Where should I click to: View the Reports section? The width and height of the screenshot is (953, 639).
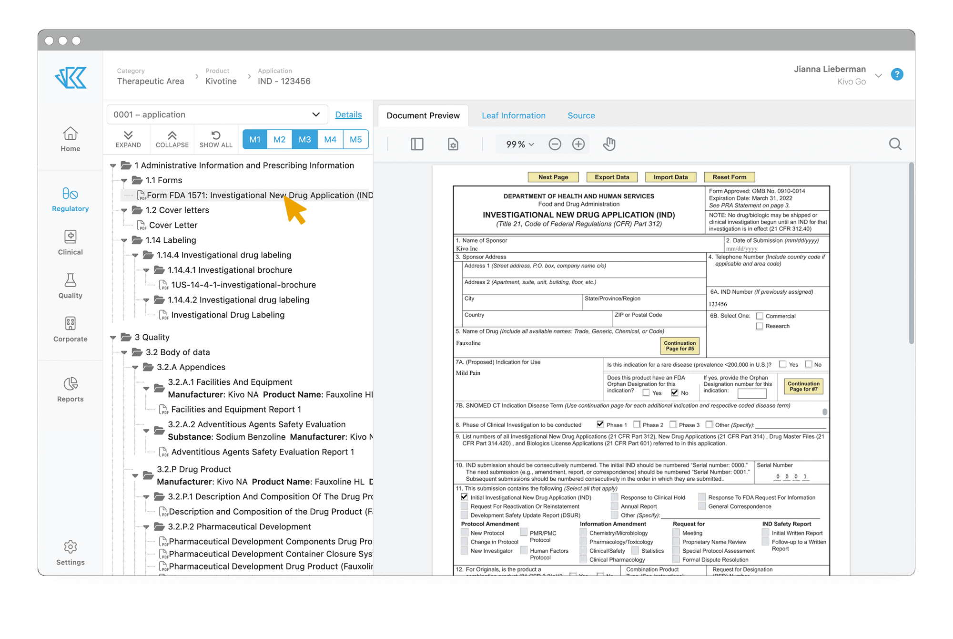coord(70,390)
